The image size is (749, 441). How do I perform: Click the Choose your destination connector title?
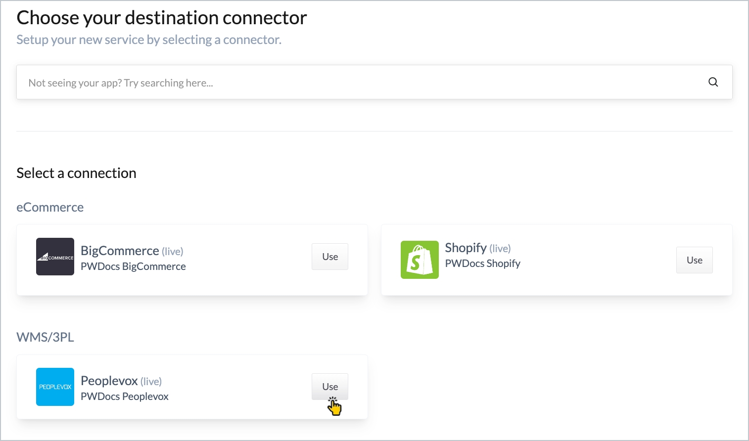click(x=162, y=18)
